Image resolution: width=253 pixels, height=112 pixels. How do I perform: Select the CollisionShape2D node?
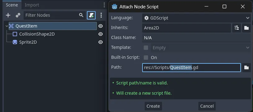37,34
